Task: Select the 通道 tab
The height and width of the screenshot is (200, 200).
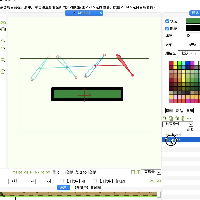Action: (63, 188)
